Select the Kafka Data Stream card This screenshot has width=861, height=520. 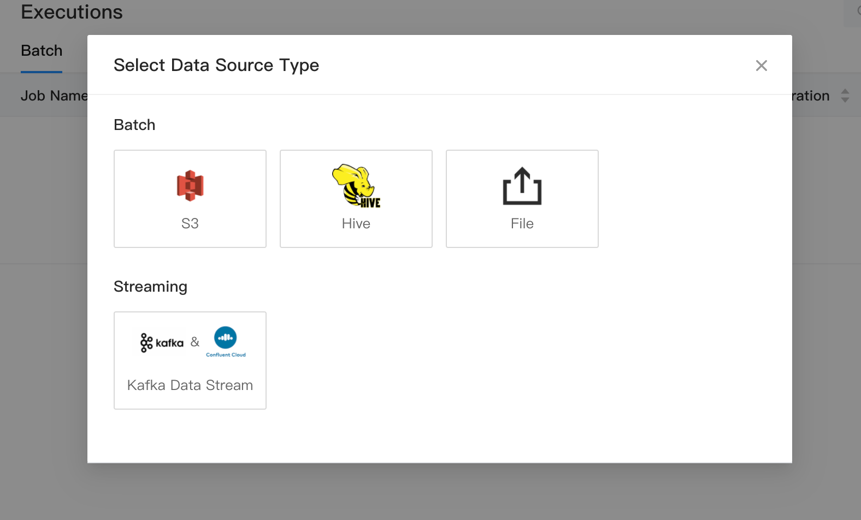click(x=190, y=361)
